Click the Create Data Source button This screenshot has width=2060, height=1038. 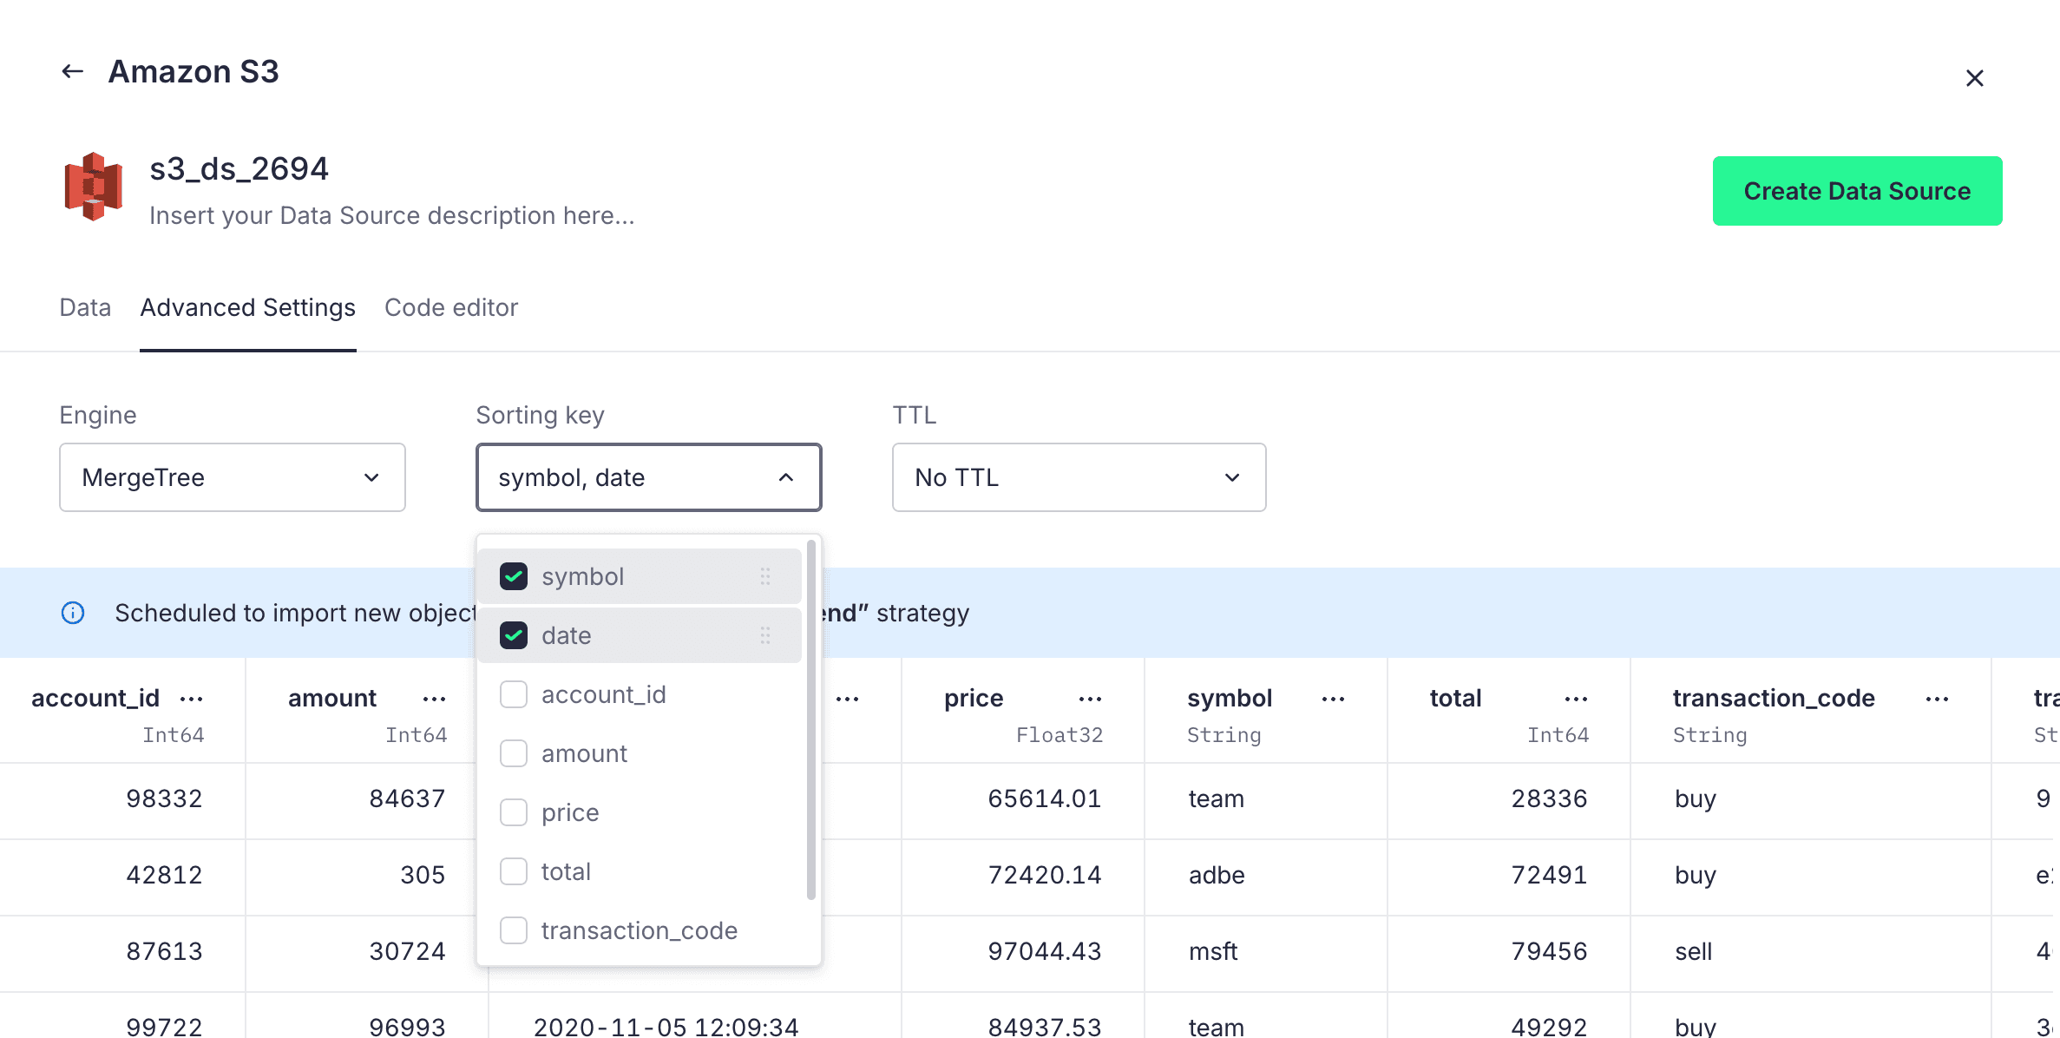[1857, 190]
